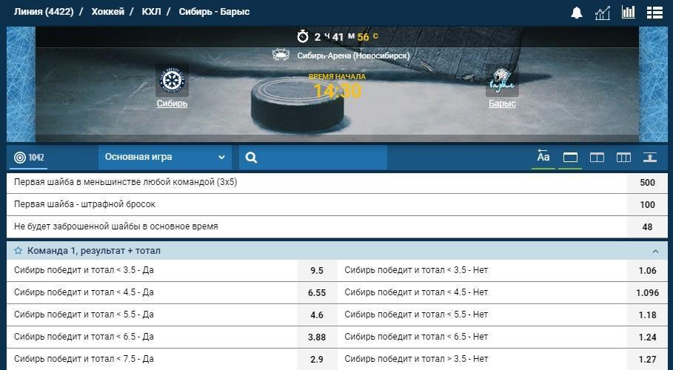Screen dimensions: 673x370
Task: Switch to three-column layout view
Action: (623, 157)
